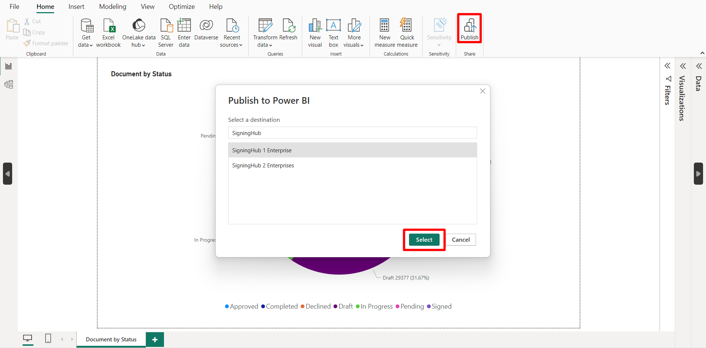Connect to SQL Server
The image size is (706, 348).
[x=166, y=33]
